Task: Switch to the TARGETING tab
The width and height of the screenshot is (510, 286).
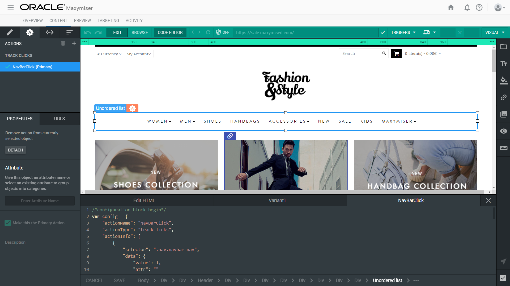Action: coord(108,21)
